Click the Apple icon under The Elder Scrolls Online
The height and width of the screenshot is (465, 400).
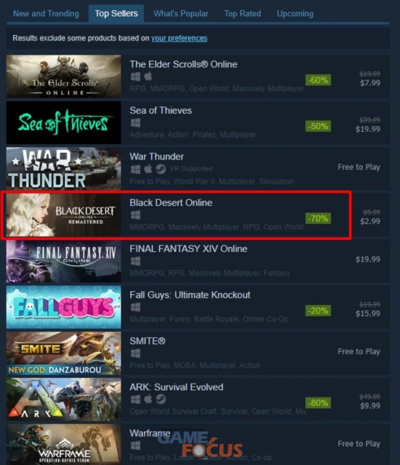(148, 76)
